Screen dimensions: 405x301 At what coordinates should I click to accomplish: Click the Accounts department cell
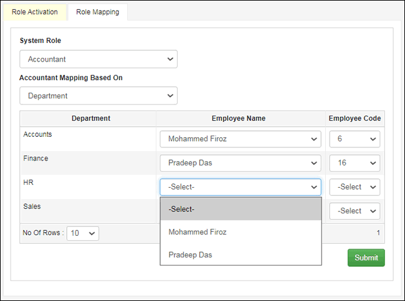pyautogui.click(x=88, y=139)
